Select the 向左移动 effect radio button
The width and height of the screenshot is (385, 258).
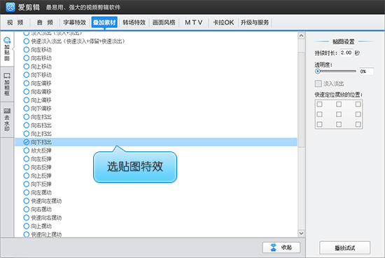27,50
